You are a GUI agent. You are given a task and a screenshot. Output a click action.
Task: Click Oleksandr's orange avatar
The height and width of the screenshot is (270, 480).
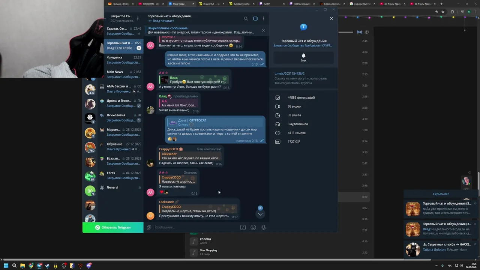click(x=150, y=216)
